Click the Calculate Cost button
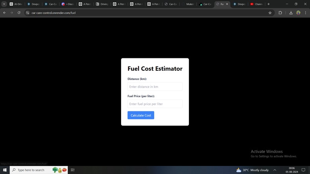 pyautogui.click(x=141, y=115)
